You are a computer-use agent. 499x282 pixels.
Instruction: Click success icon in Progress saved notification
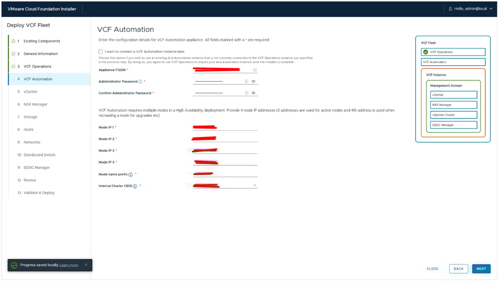tap(14, 265)
